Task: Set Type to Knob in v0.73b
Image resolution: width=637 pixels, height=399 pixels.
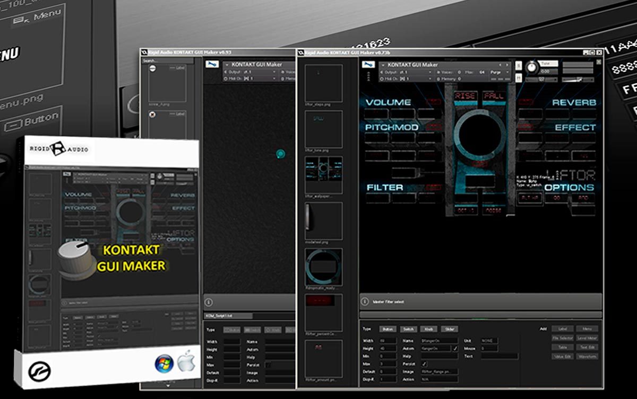Action: (428, 329)
